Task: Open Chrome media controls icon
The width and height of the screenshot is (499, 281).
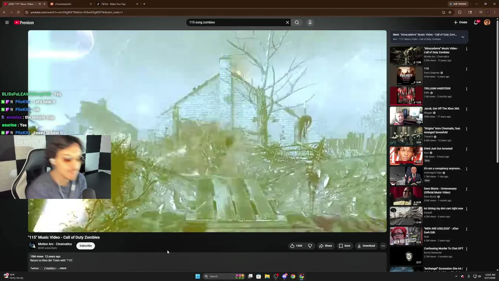Action: pos(480,12)
